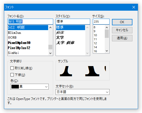This screenshot has height=113, width=142.
Task: Select 太字 斜体 in the style list
Action: pyautogui.click(x=70, y=43)
